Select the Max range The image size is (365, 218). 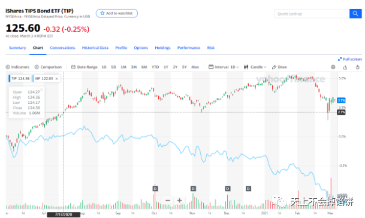pos(195,67)
